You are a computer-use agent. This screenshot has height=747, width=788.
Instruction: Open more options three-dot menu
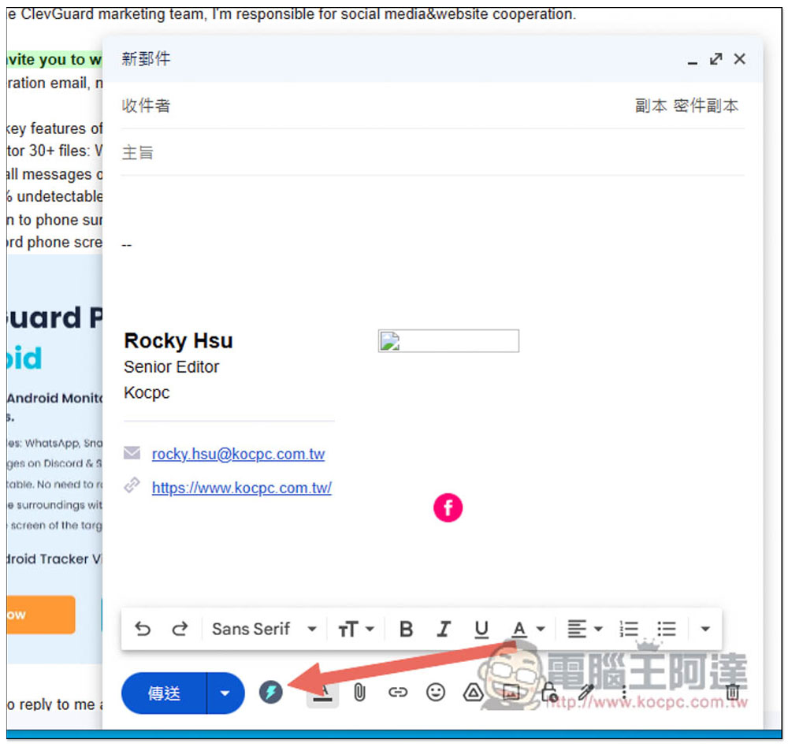(624, 693)
